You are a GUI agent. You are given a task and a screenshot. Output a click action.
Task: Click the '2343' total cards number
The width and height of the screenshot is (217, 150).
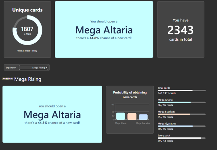[x=181, y=30]
